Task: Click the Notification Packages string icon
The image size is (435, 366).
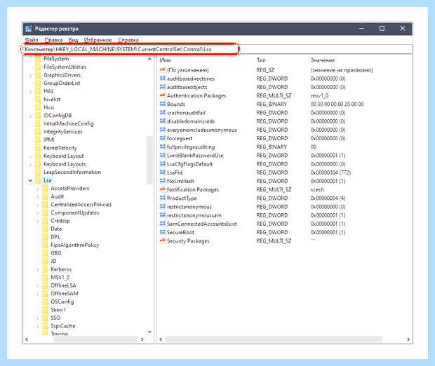Action: click(163, 189)
